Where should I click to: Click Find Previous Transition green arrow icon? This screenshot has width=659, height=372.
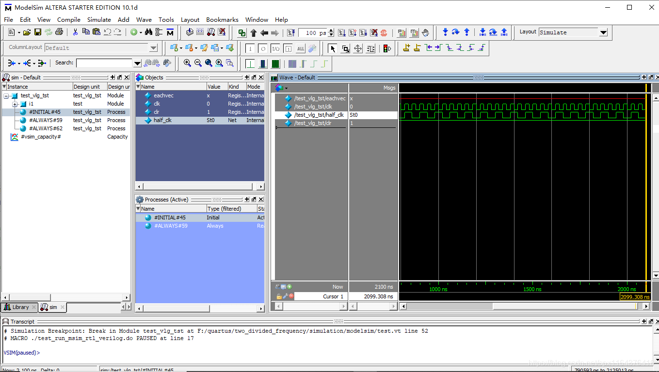428,47
